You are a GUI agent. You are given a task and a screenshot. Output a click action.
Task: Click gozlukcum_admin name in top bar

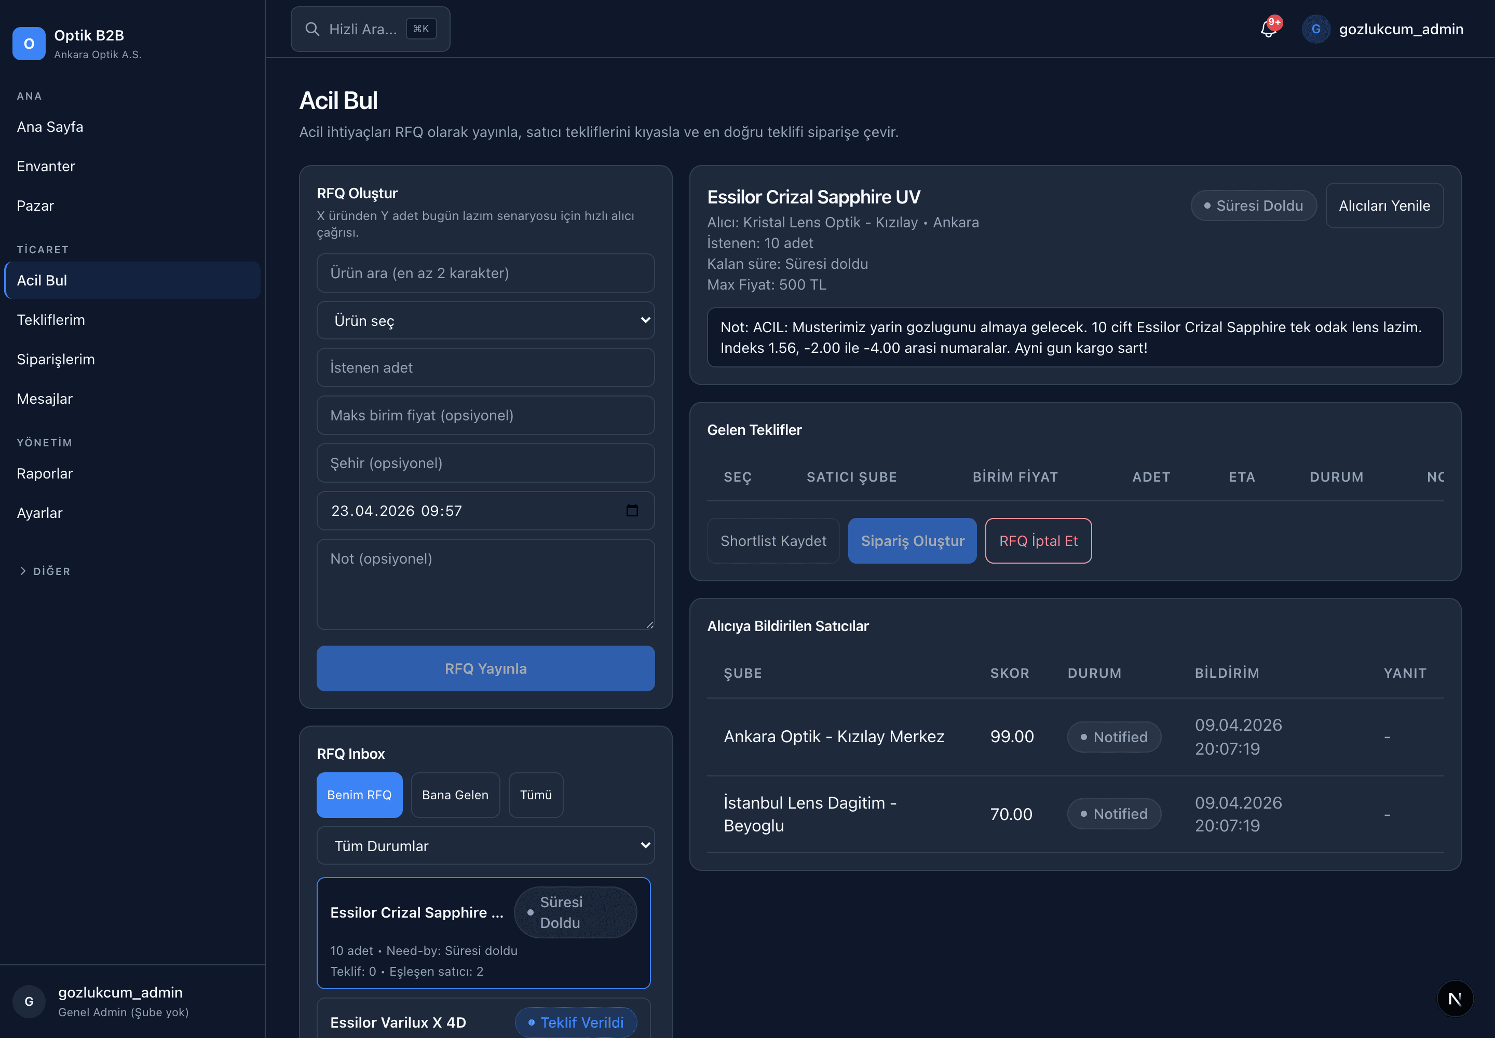[x=1402, y=29]
